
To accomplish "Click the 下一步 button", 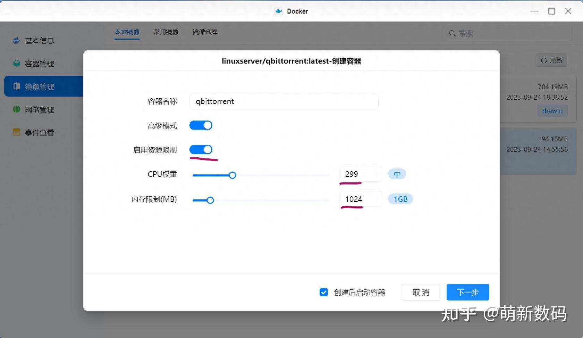I will coord(467,292).
